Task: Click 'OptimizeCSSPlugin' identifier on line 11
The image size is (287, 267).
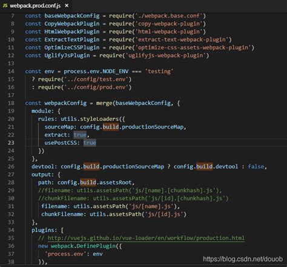Action: point(72,48)
